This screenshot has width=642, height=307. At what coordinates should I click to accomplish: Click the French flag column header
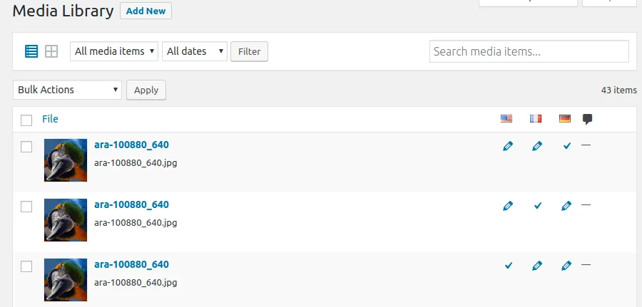click(536, 118)
